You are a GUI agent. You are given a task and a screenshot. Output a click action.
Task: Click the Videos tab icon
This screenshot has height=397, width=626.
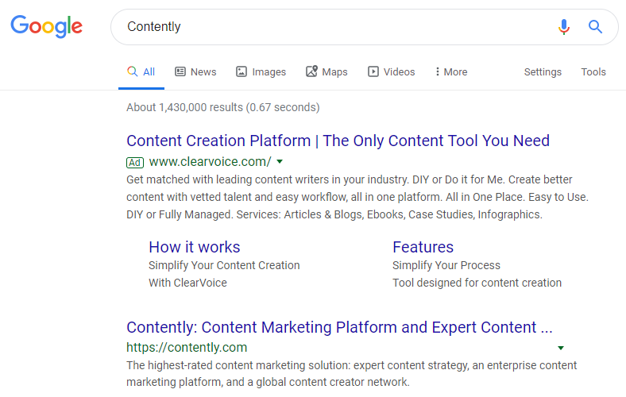pyautogui.click(x=373, y=71)
